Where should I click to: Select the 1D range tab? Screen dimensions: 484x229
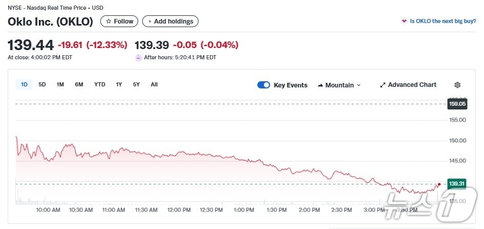click(x=24, y=85)
